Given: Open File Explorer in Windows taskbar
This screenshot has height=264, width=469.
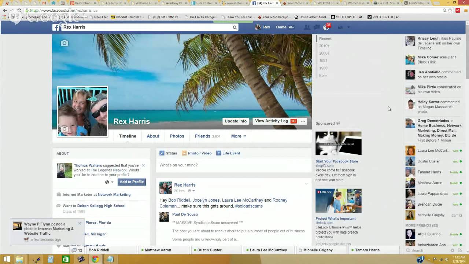Looking at the screenshot, I should click(x=19, y=260).
